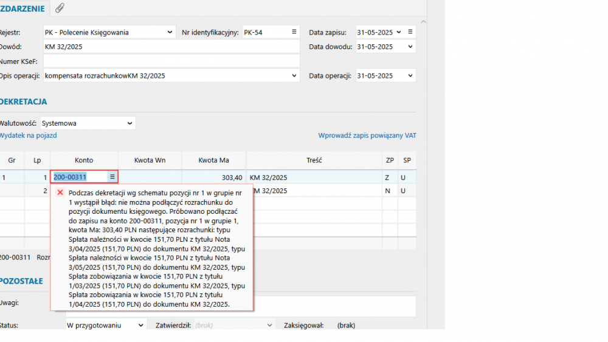
Task: Open list menu next to Data zapisu
Action: click(410, 32)
